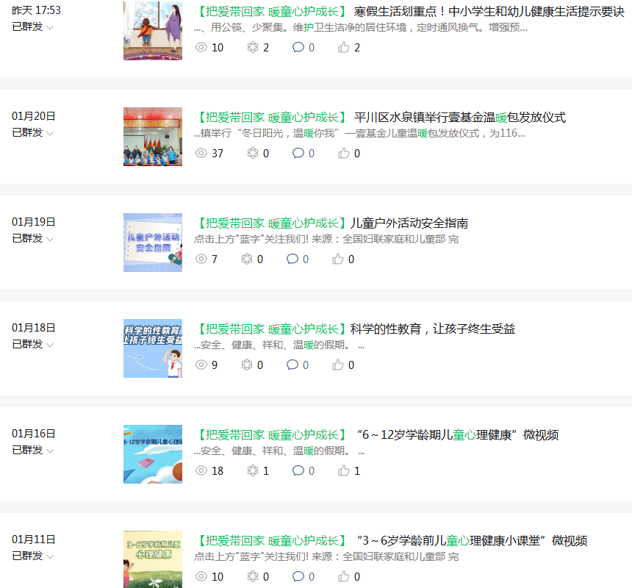
Task: Click the 儿童户外活动安全指南 cover thumbnail
Action: 153,243
